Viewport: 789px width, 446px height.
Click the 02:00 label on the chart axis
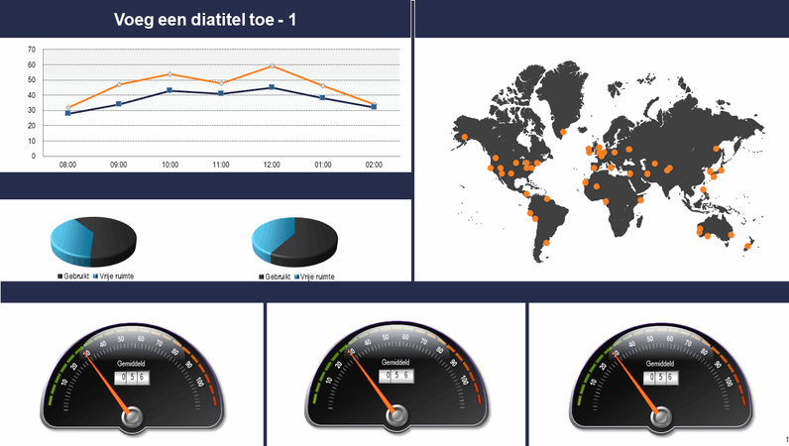coord(374,165)
